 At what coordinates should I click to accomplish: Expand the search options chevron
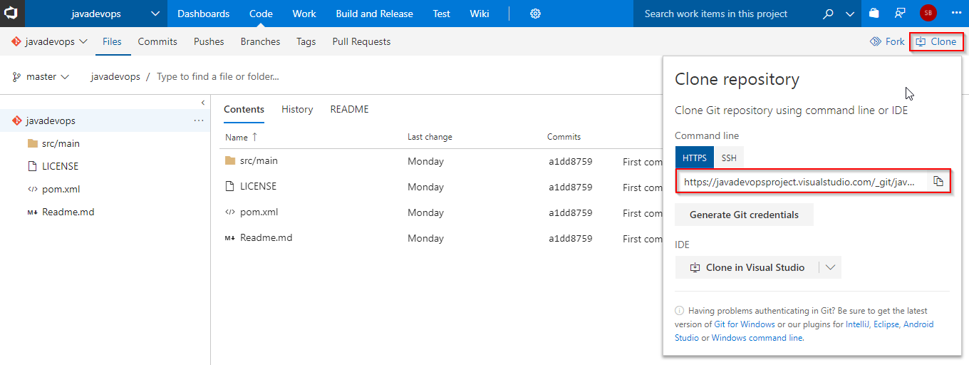[x=850, y=14]
